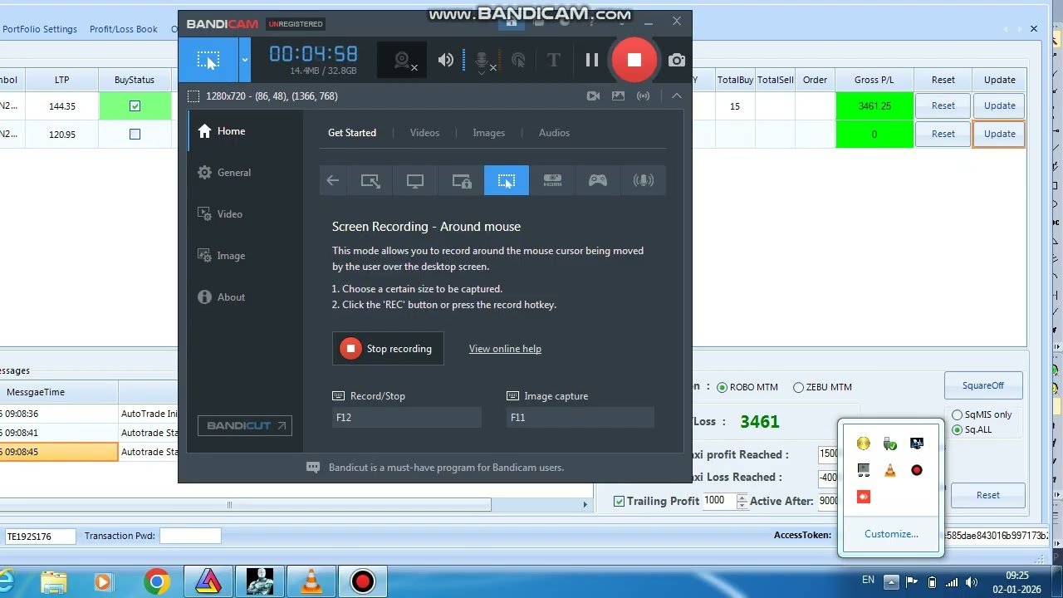Image resolution: width=1063 pixels, height=598 pixels.
Task: Take a screenshot using the camera icon
Action: click(677, 60)
